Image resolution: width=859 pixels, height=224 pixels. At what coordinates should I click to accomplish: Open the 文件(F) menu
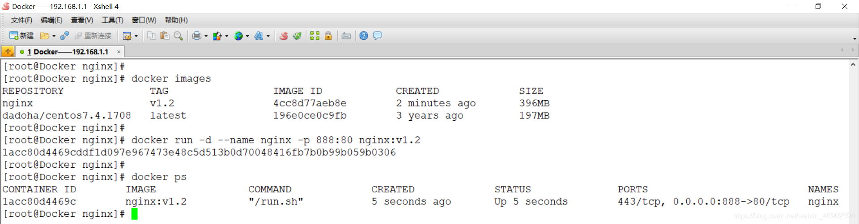tap(21, 20)
